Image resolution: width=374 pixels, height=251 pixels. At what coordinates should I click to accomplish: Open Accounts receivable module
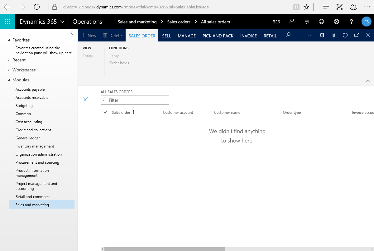point(32,98)
